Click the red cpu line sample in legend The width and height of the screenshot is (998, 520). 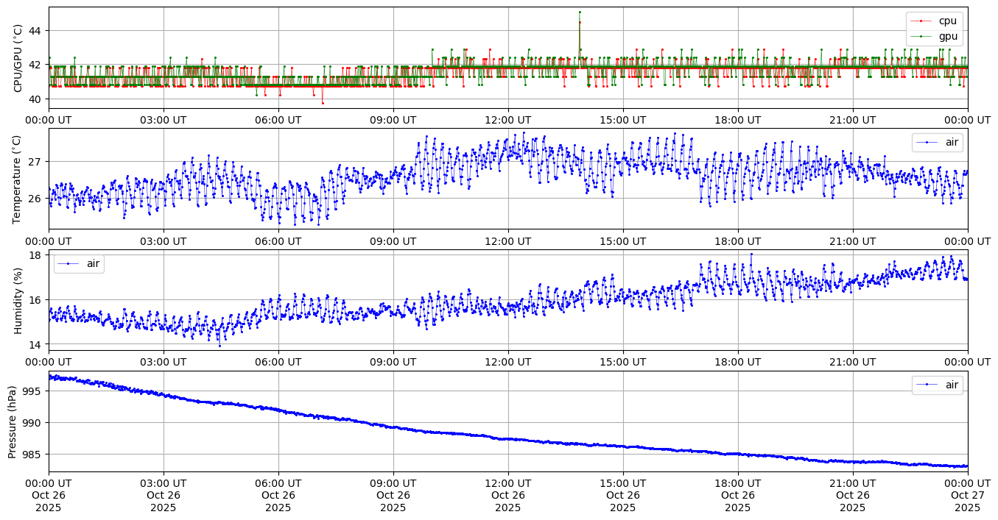[x=921, y=21]
